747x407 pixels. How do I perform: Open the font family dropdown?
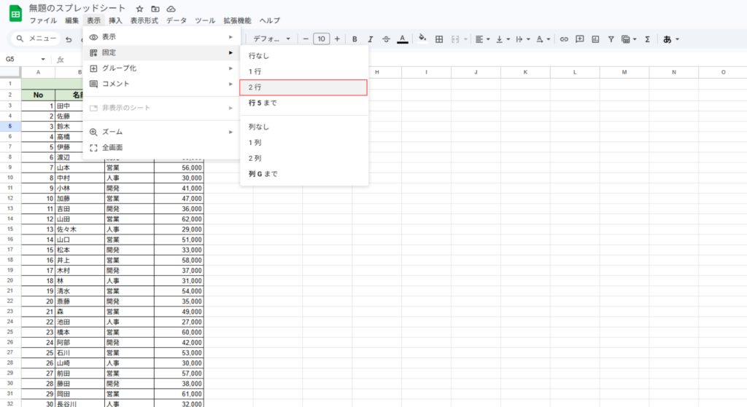coord(271,39)
